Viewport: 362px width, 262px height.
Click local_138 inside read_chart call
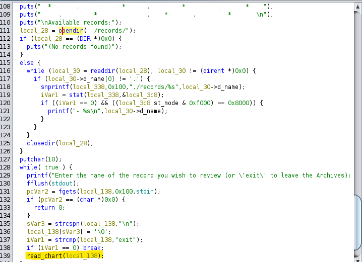(82, 256)
